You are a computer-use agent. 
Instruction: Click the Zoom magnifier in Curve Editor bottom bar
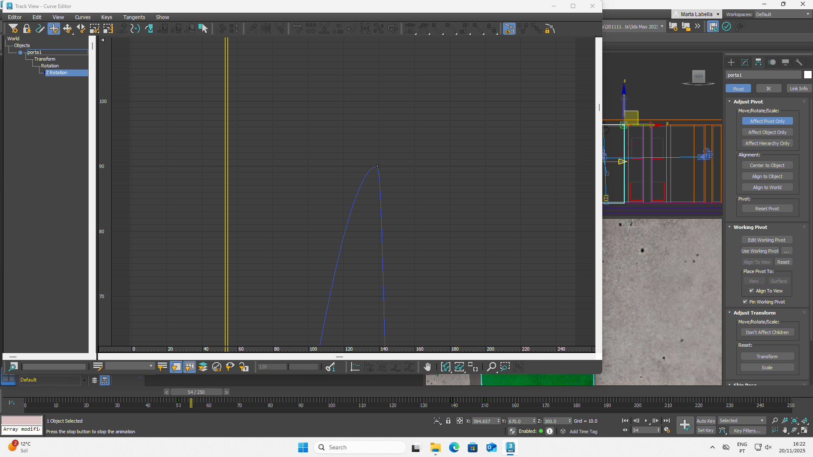pyautogui.click(x=491, y=367)
